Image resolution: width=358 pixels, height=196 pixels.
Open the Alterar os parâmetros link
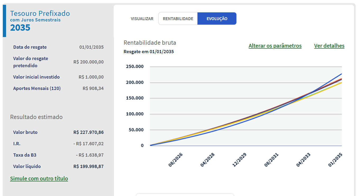[275, 46]
